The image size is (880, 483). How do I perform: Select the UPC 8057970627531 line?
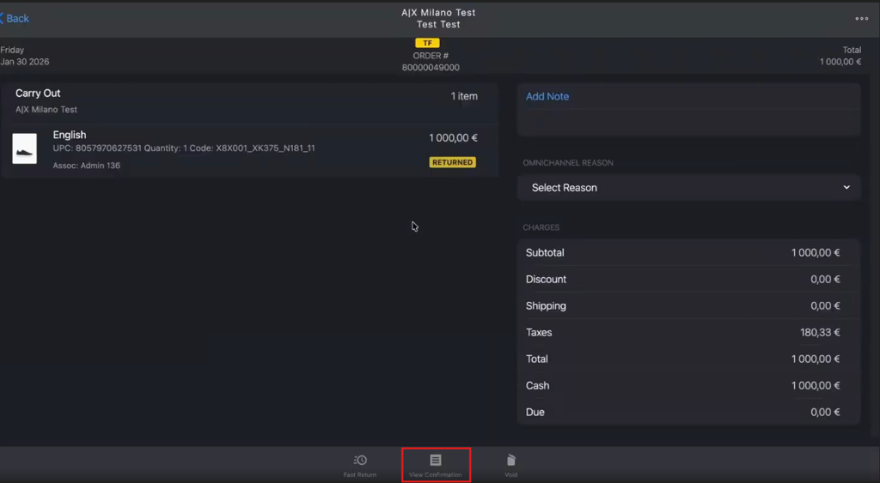pos(184,148)
